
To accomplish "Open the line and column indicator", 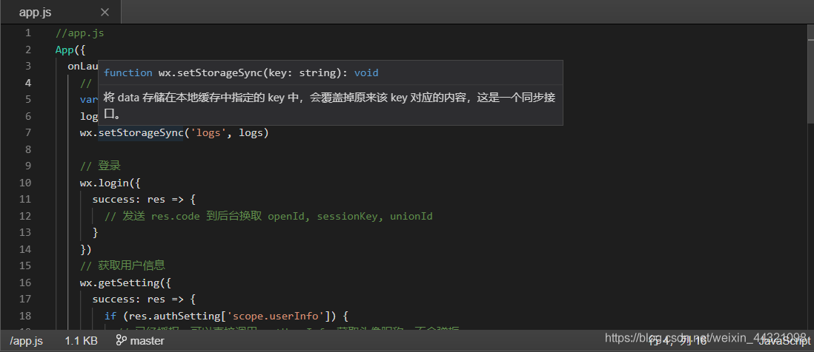I will point(677,341).
